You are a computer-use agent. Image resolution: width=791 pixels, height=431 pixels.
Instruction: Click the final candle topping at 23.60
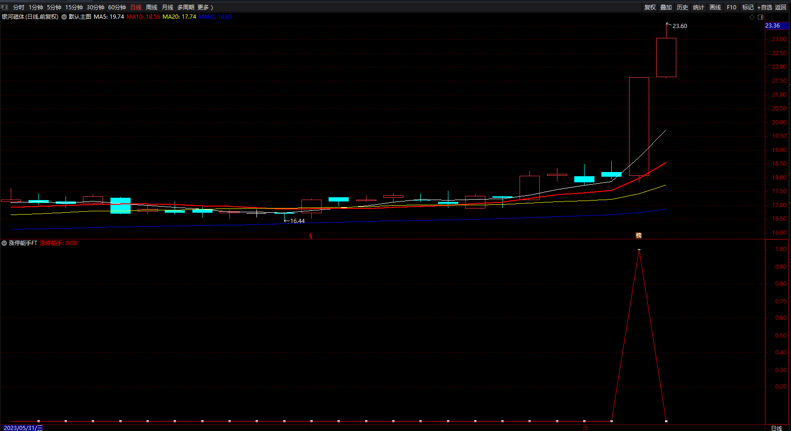click(666, 57)
